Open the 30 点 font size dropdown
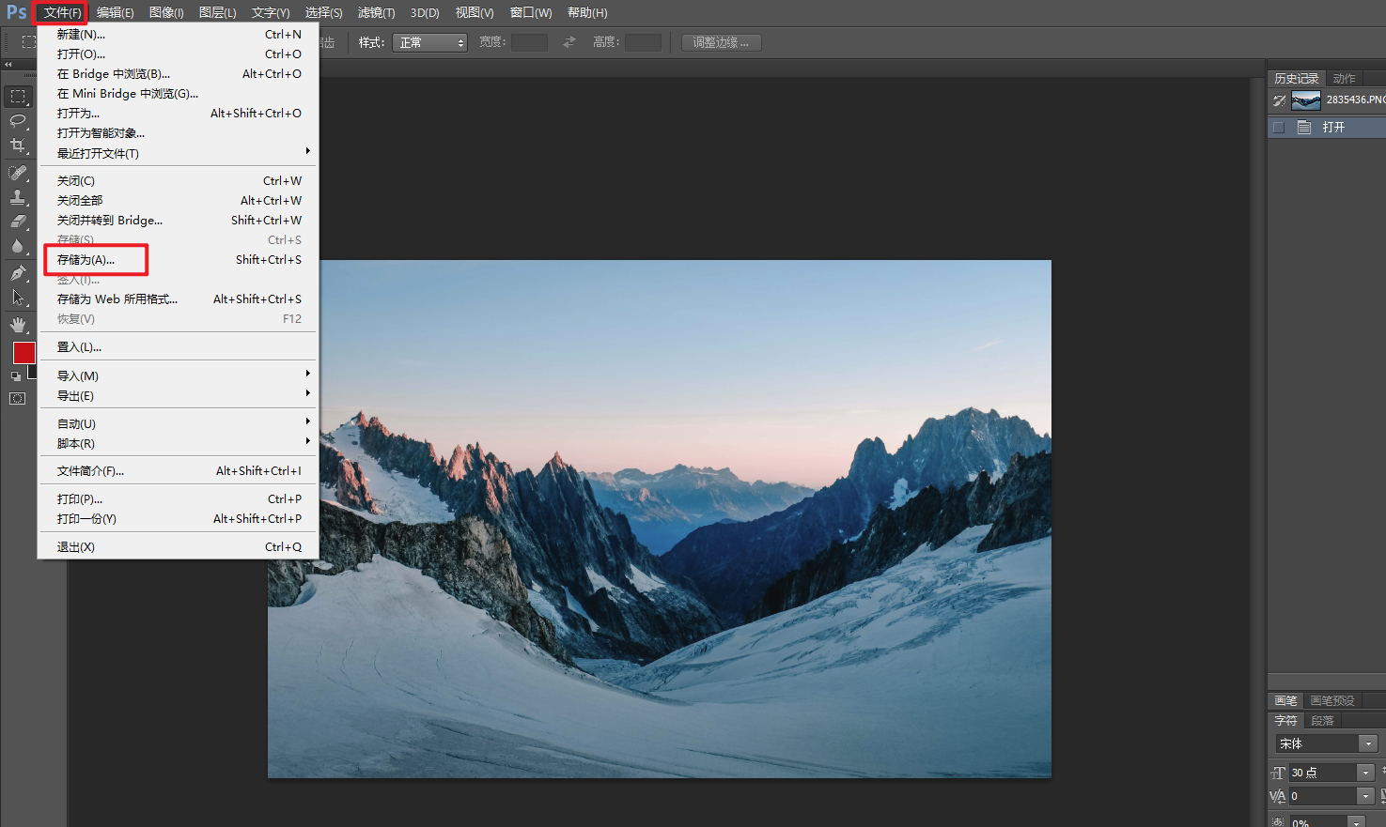The image size is (1386, 827). click(1365, 773)
